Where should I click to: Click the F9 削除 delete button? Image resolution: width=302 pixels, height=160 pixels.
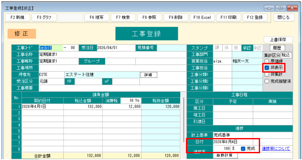tap(176, 17)
